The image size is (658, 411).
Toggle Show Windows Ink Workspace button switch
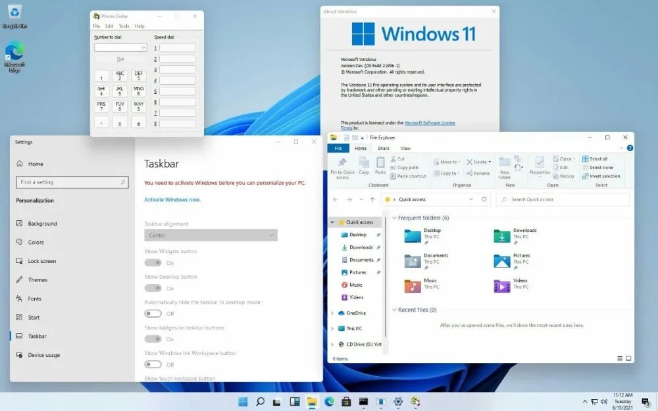point(153,364)
